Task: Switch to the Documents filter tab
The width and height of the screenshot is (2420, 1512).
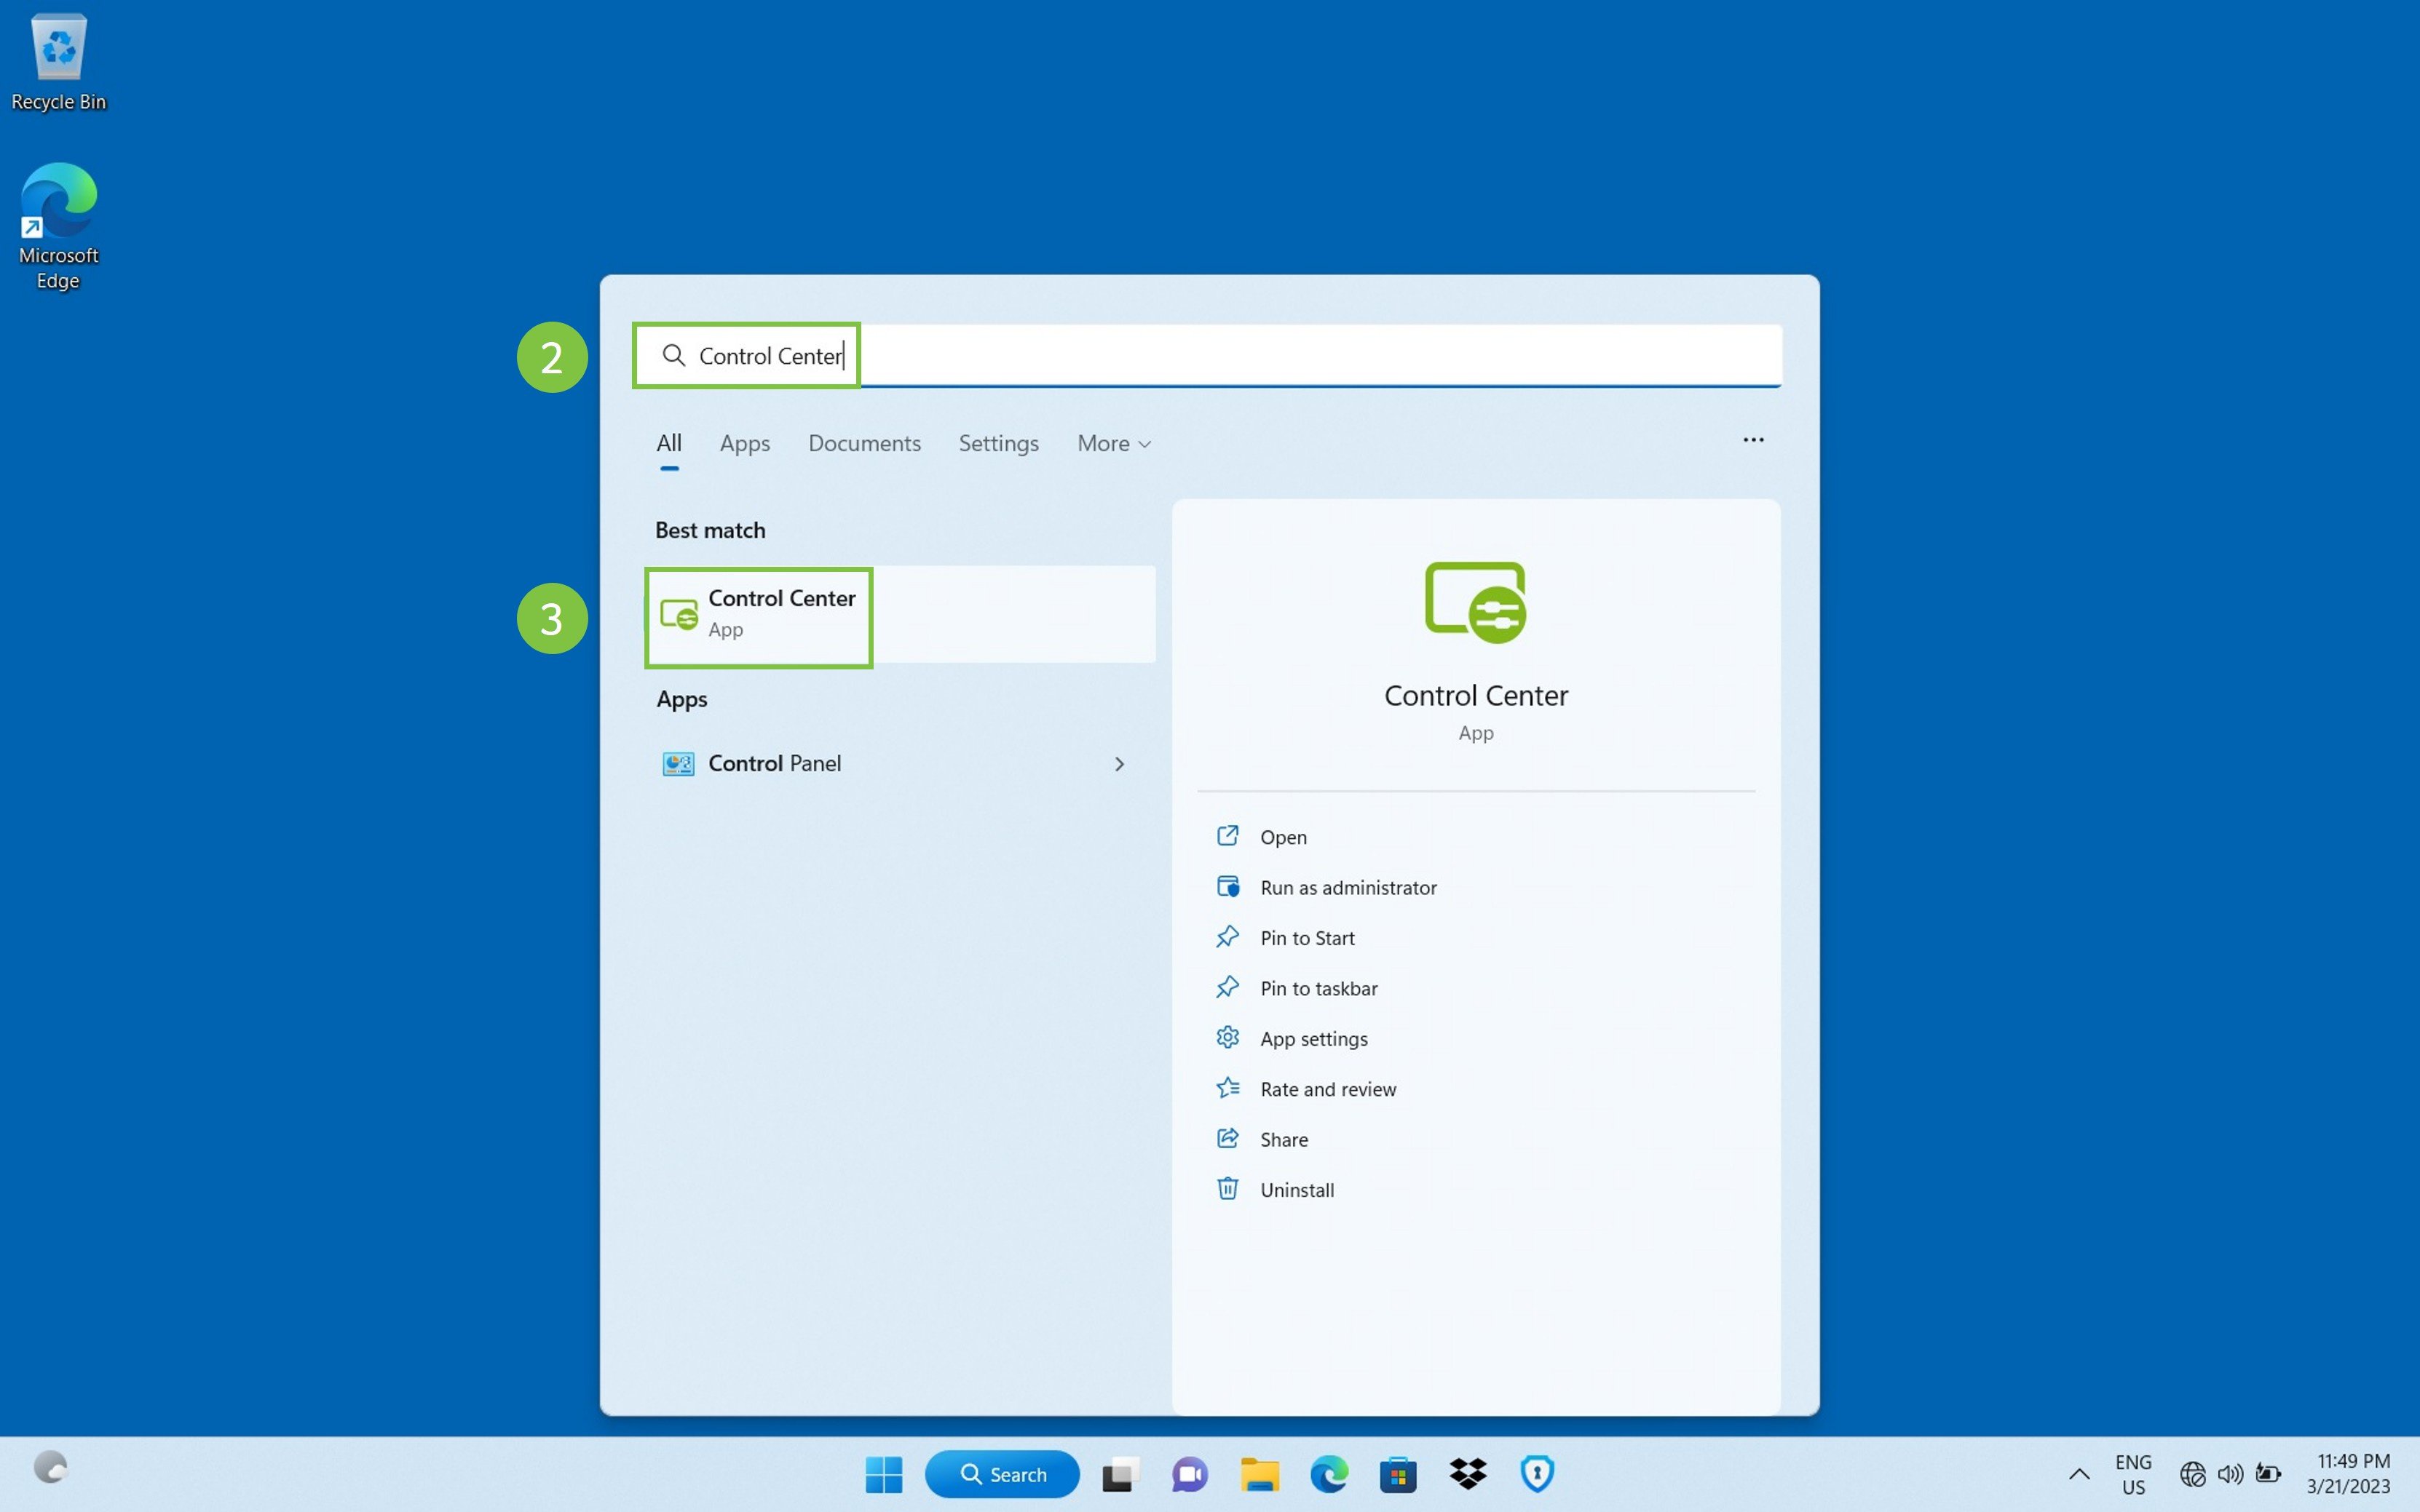Action: click(x=863, y=443)
